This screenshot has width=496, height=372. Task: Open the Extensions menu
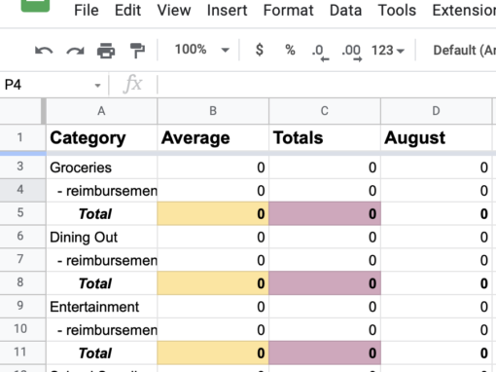pos(464,10)
